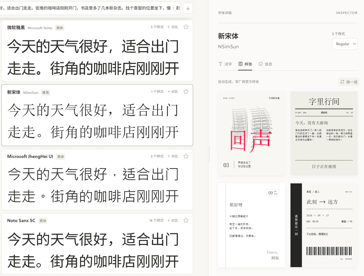Click '3 个样式' on Microsoft YaHei card
The width and height of the screenshot is (364, 276).
[157, 27]
